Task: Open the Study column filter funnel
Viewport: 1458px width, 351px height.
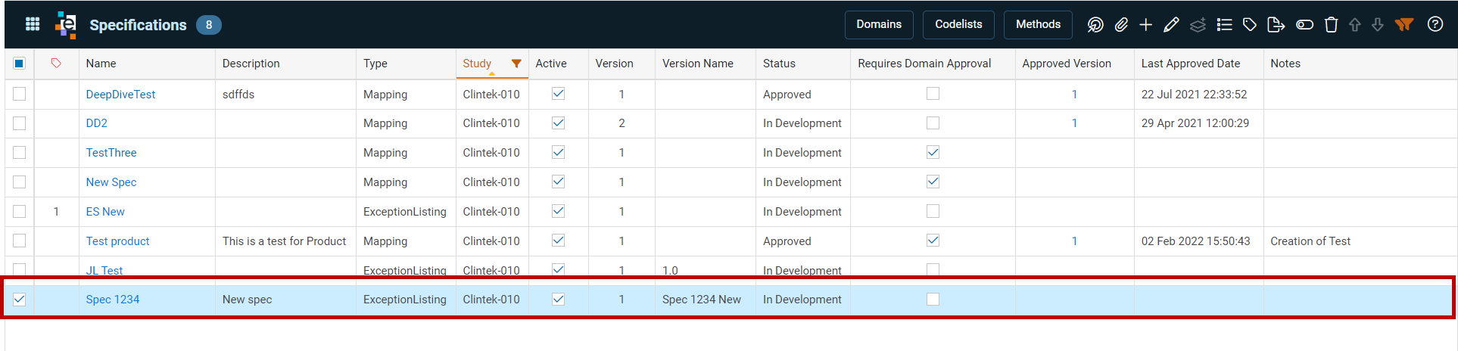Action: pyautogui.click(x=516, y=64)
